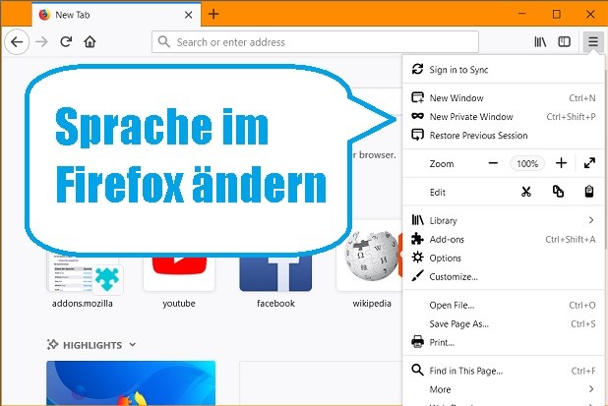Select Customize... menu entry
The width and height of the screenshot is (608, 406).
[504, 276]
